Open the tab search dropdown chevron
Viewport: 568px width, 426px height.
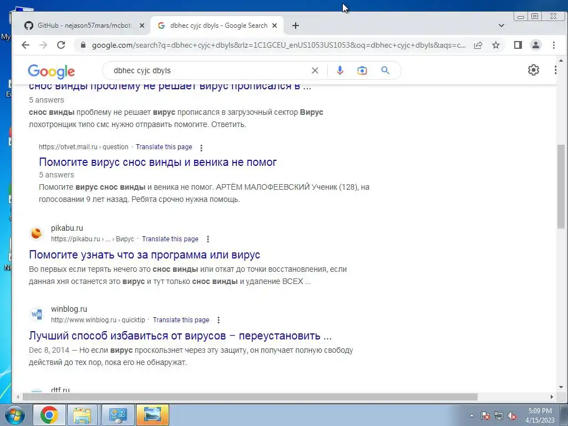(501, 26)
